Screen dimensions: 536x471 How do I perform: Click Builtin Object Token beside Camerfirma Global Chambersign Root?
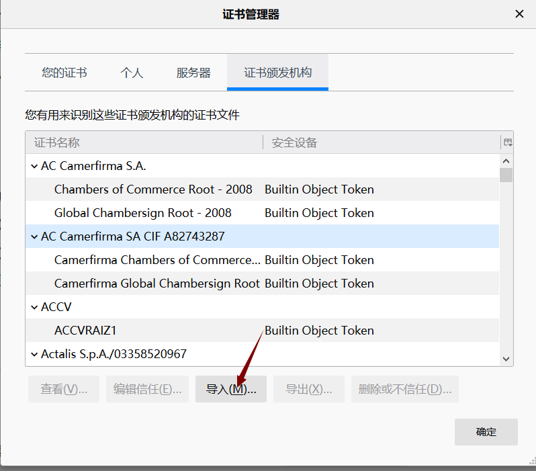319,284
